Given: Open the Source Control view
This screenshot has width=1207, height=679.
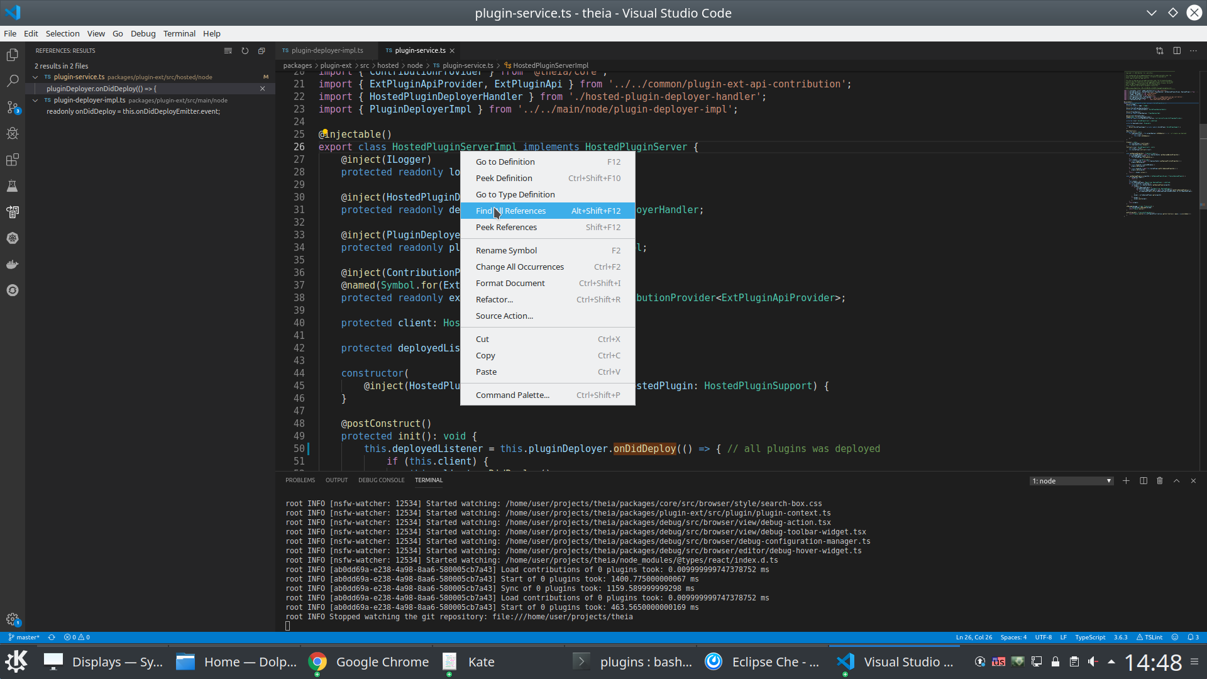Looking at the screenshot, I should pyautogui.click(x=13, y=108).
